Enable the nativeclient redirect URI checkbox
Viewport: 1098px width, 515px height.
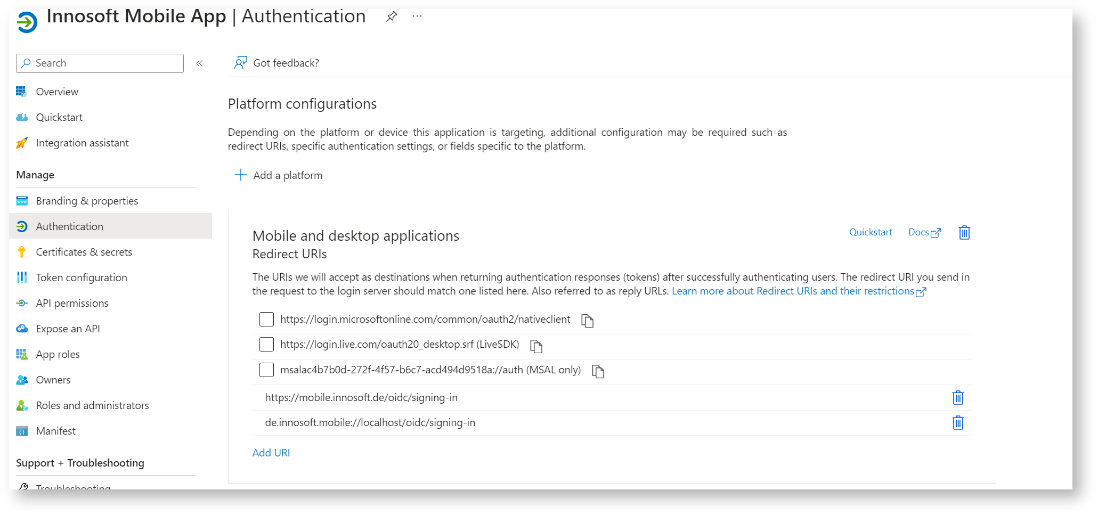pyautogui.click(x=266, y=320)
